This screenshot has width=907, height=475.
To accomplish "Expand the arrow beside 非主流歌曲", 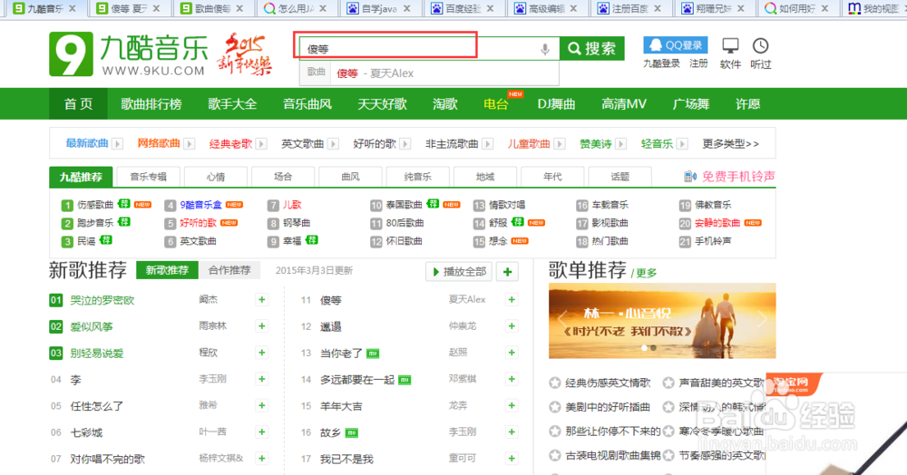I will 488,144.
